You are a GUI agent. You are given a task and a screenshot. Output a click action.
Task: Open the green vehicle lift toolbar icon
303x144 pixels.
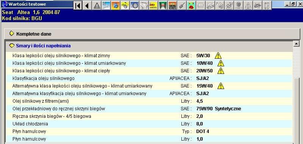click(163, 5)
